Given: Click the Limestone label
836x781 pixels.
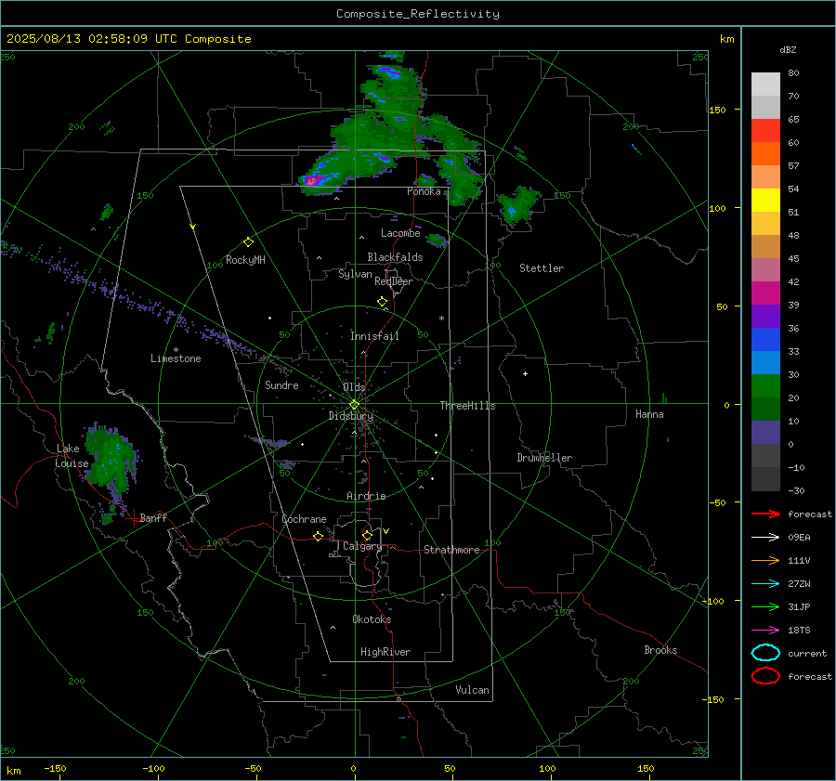Looking at the screenshot, I should (176, 358).
